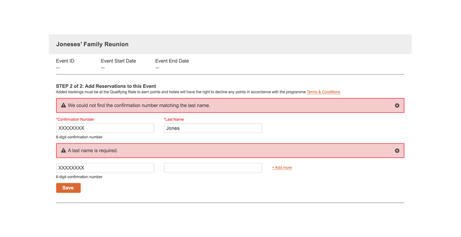This screenshot has height=237, width=461.
Task: Click the Joneses' Family Reunion heading
Action: (92, 44)
